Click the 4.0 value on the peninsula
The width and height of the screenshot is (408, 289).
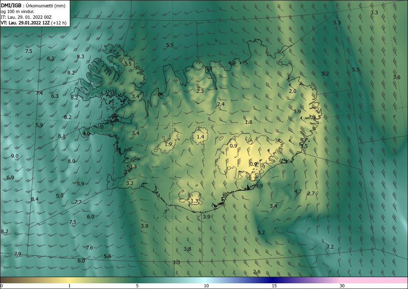86,134
